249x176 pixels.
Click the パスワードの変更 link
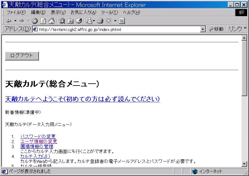pyautogui.click(x=38, y=137)
